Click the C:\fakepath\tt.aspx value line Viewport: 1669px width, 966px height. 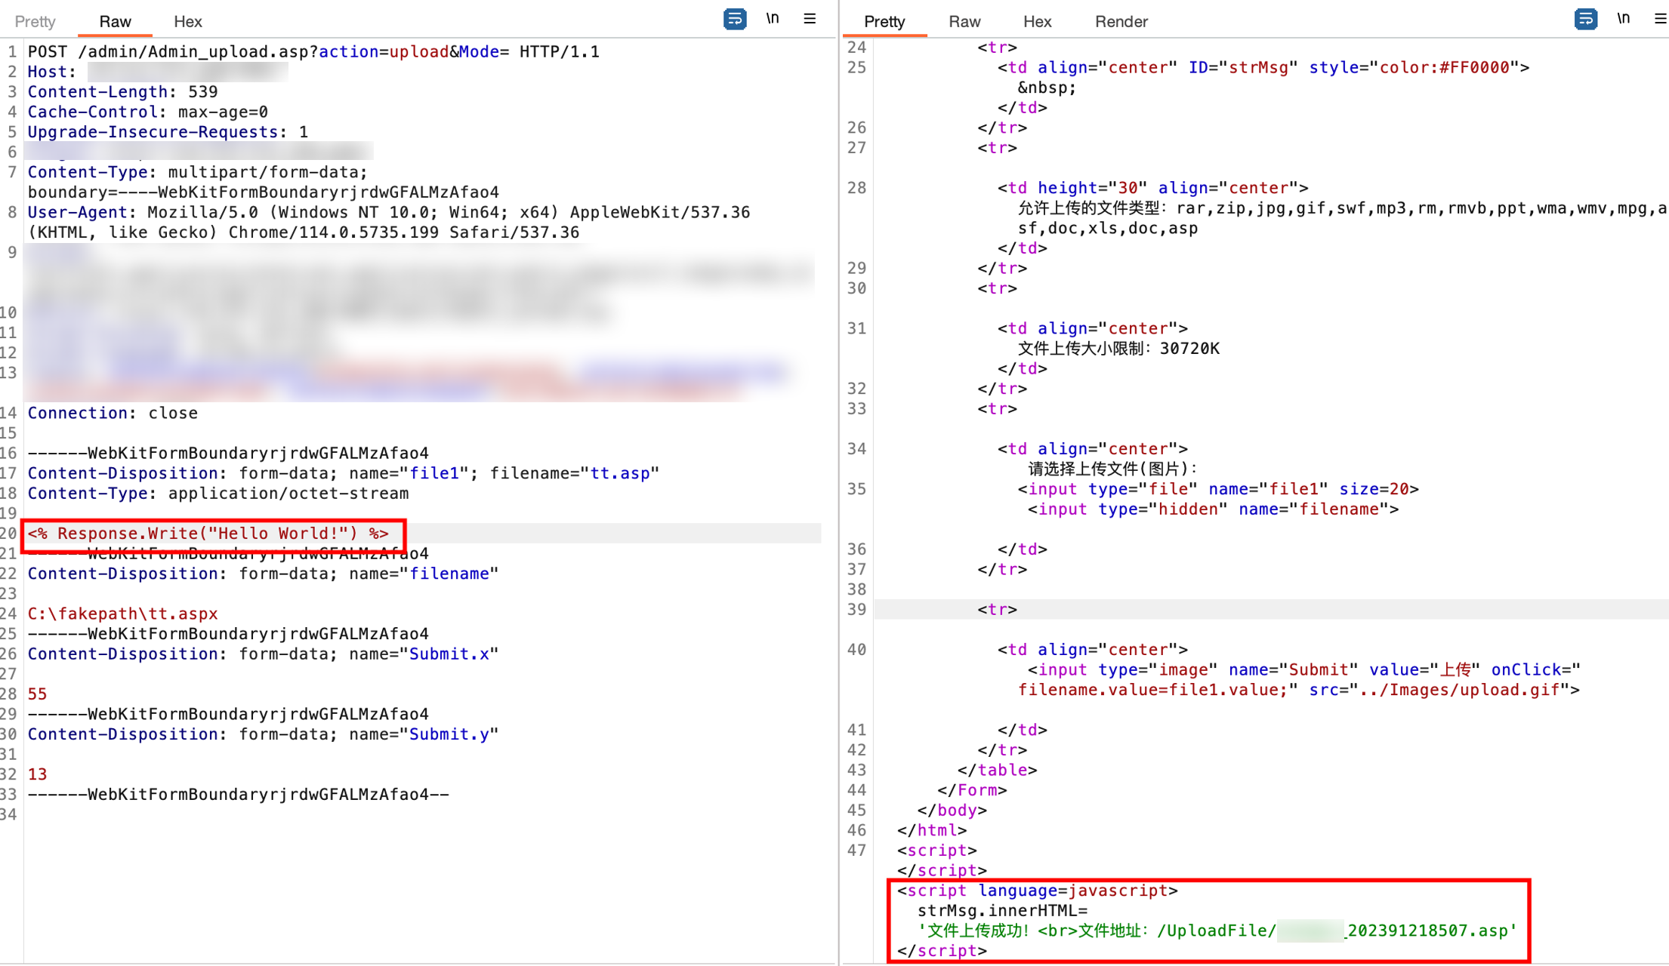pyautogui.click(x=122, y=614)
